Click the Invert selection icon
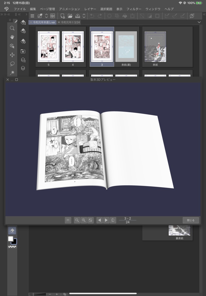Image resolution: width=206 pixels, height=296 pixels. point(150,16)
